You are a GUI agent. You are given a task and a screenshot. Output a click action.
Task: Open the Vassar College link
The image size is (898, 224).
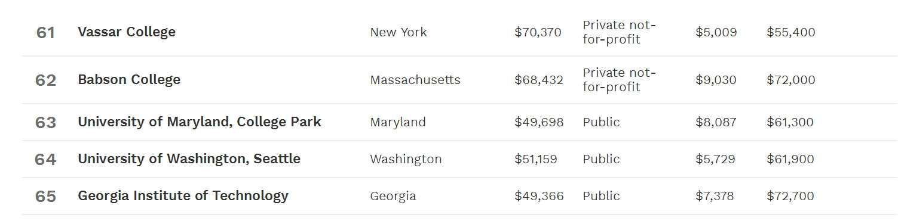point(127,32)
